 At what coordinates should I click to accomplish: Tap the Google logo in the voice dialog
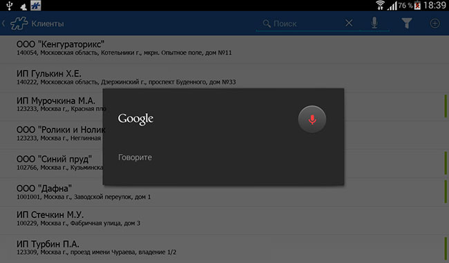(x=135, y=119)
